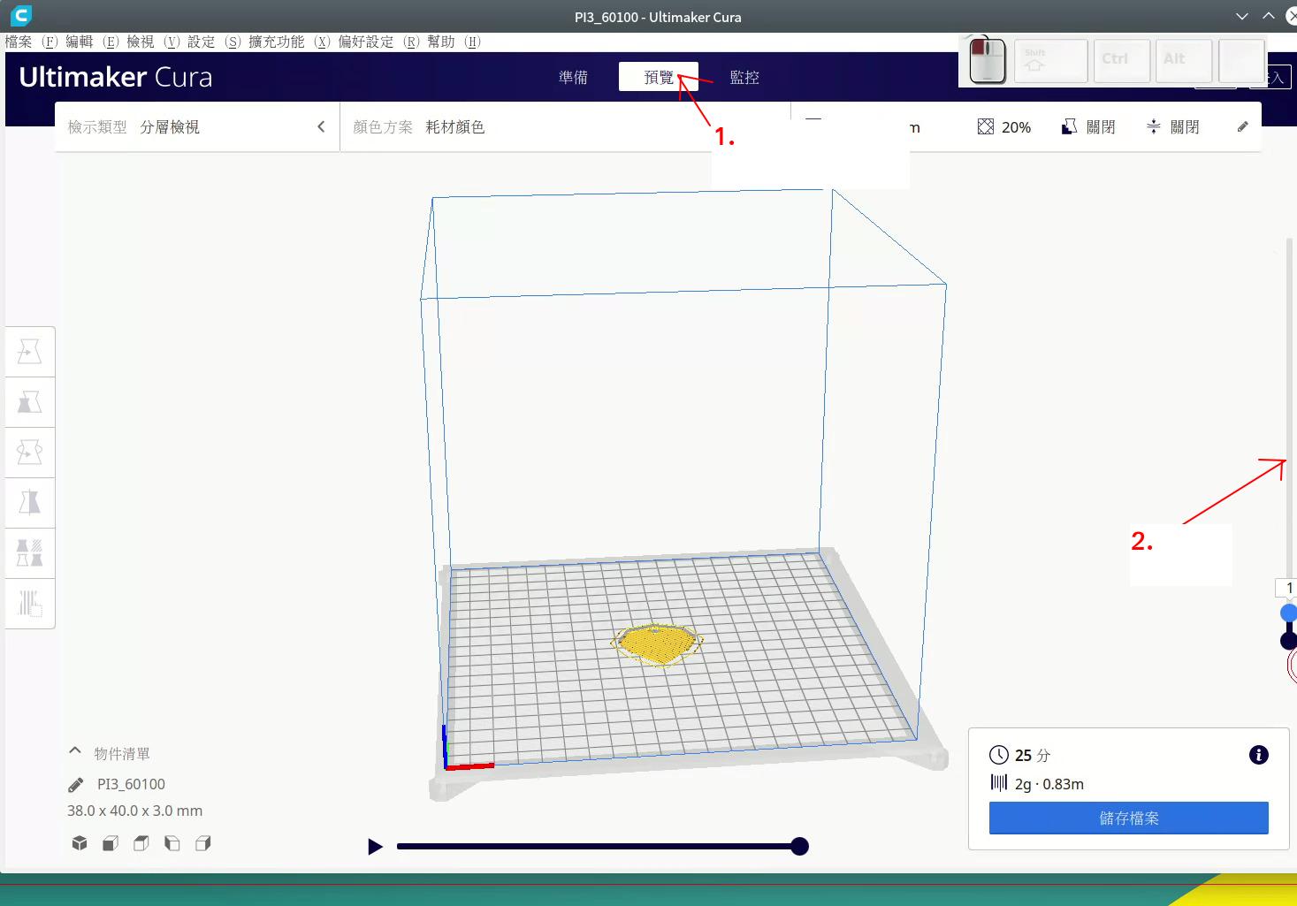Screen dimensions: 1297x906
Task: Select the Scale tool in left toolbar
Action: pos(30,402)
